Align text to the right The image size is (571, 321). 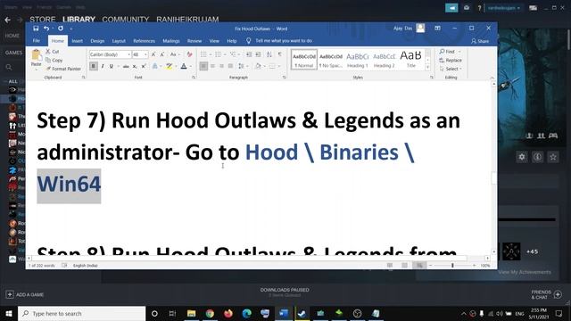(221, 66)
